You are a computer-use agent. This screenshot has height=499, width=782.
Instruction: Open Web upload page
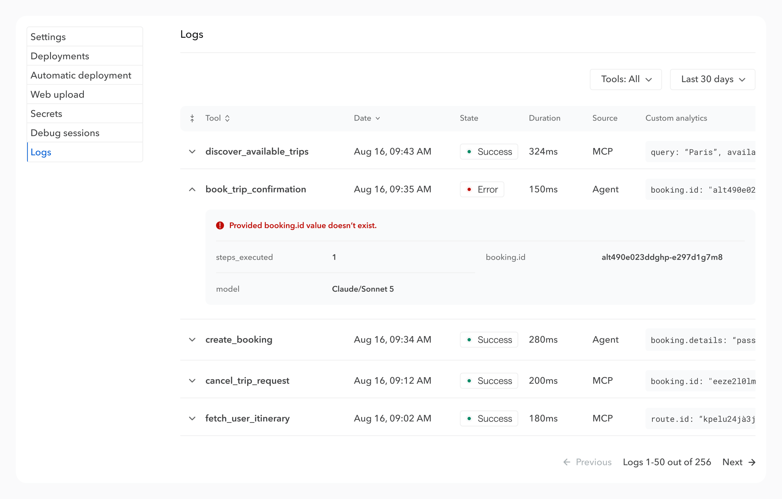pyautogui.click(x=85, y=94)
